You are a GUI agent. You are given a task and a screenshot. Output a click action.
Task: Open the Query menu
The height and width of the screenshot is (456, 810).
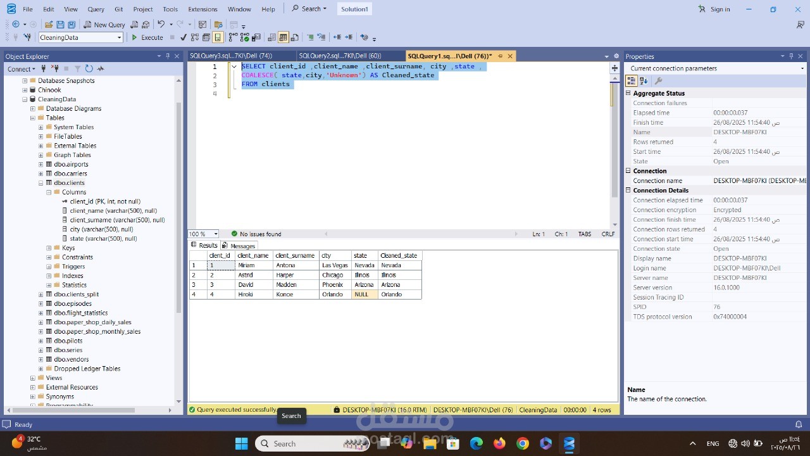pyautogui.click(x=96, y=9)
